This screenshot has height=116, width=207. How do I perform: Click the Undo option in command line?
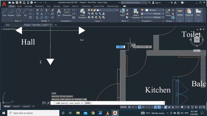coord(88,103)
